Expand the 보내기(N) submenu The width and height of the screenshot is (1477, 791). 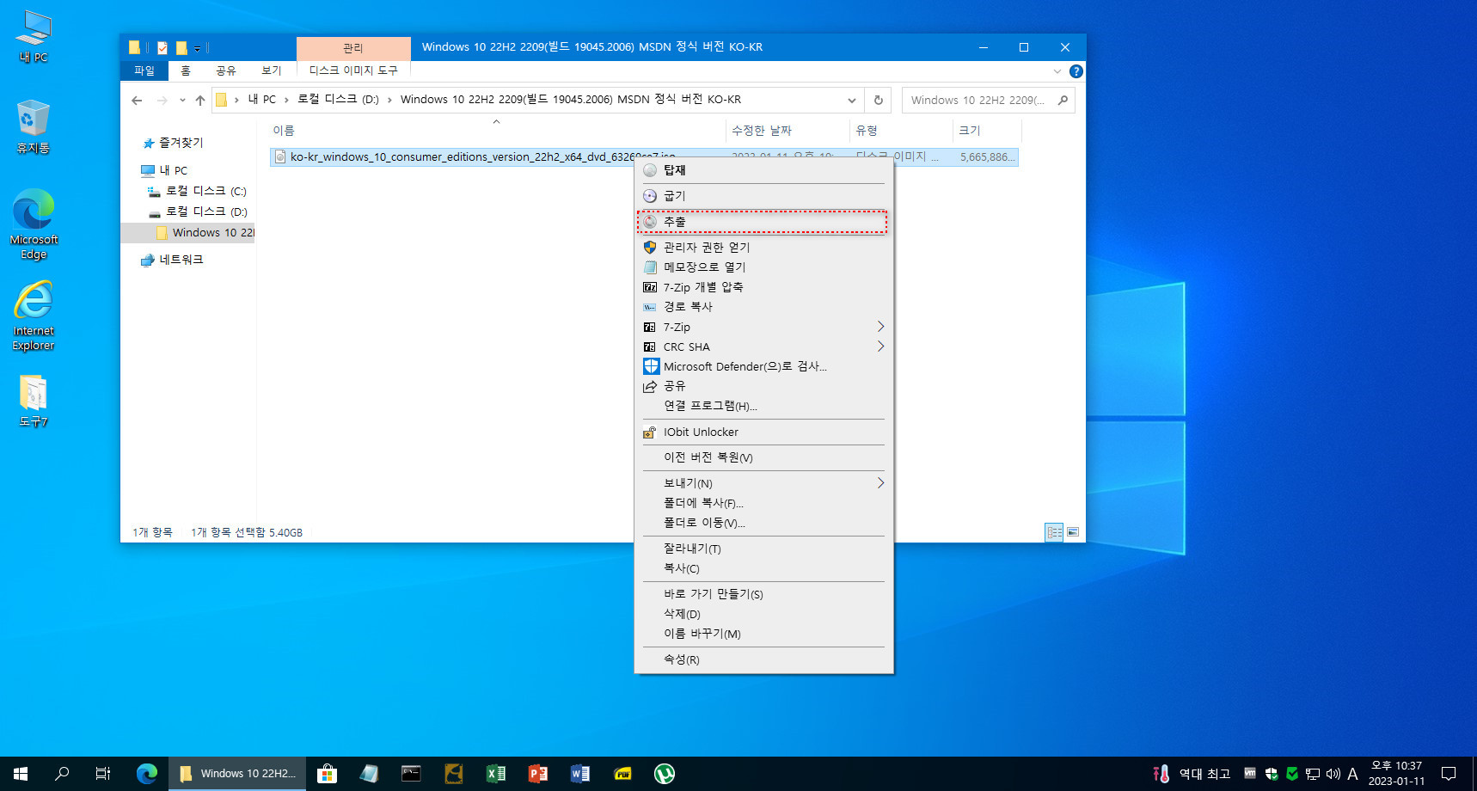coord(763,483)
